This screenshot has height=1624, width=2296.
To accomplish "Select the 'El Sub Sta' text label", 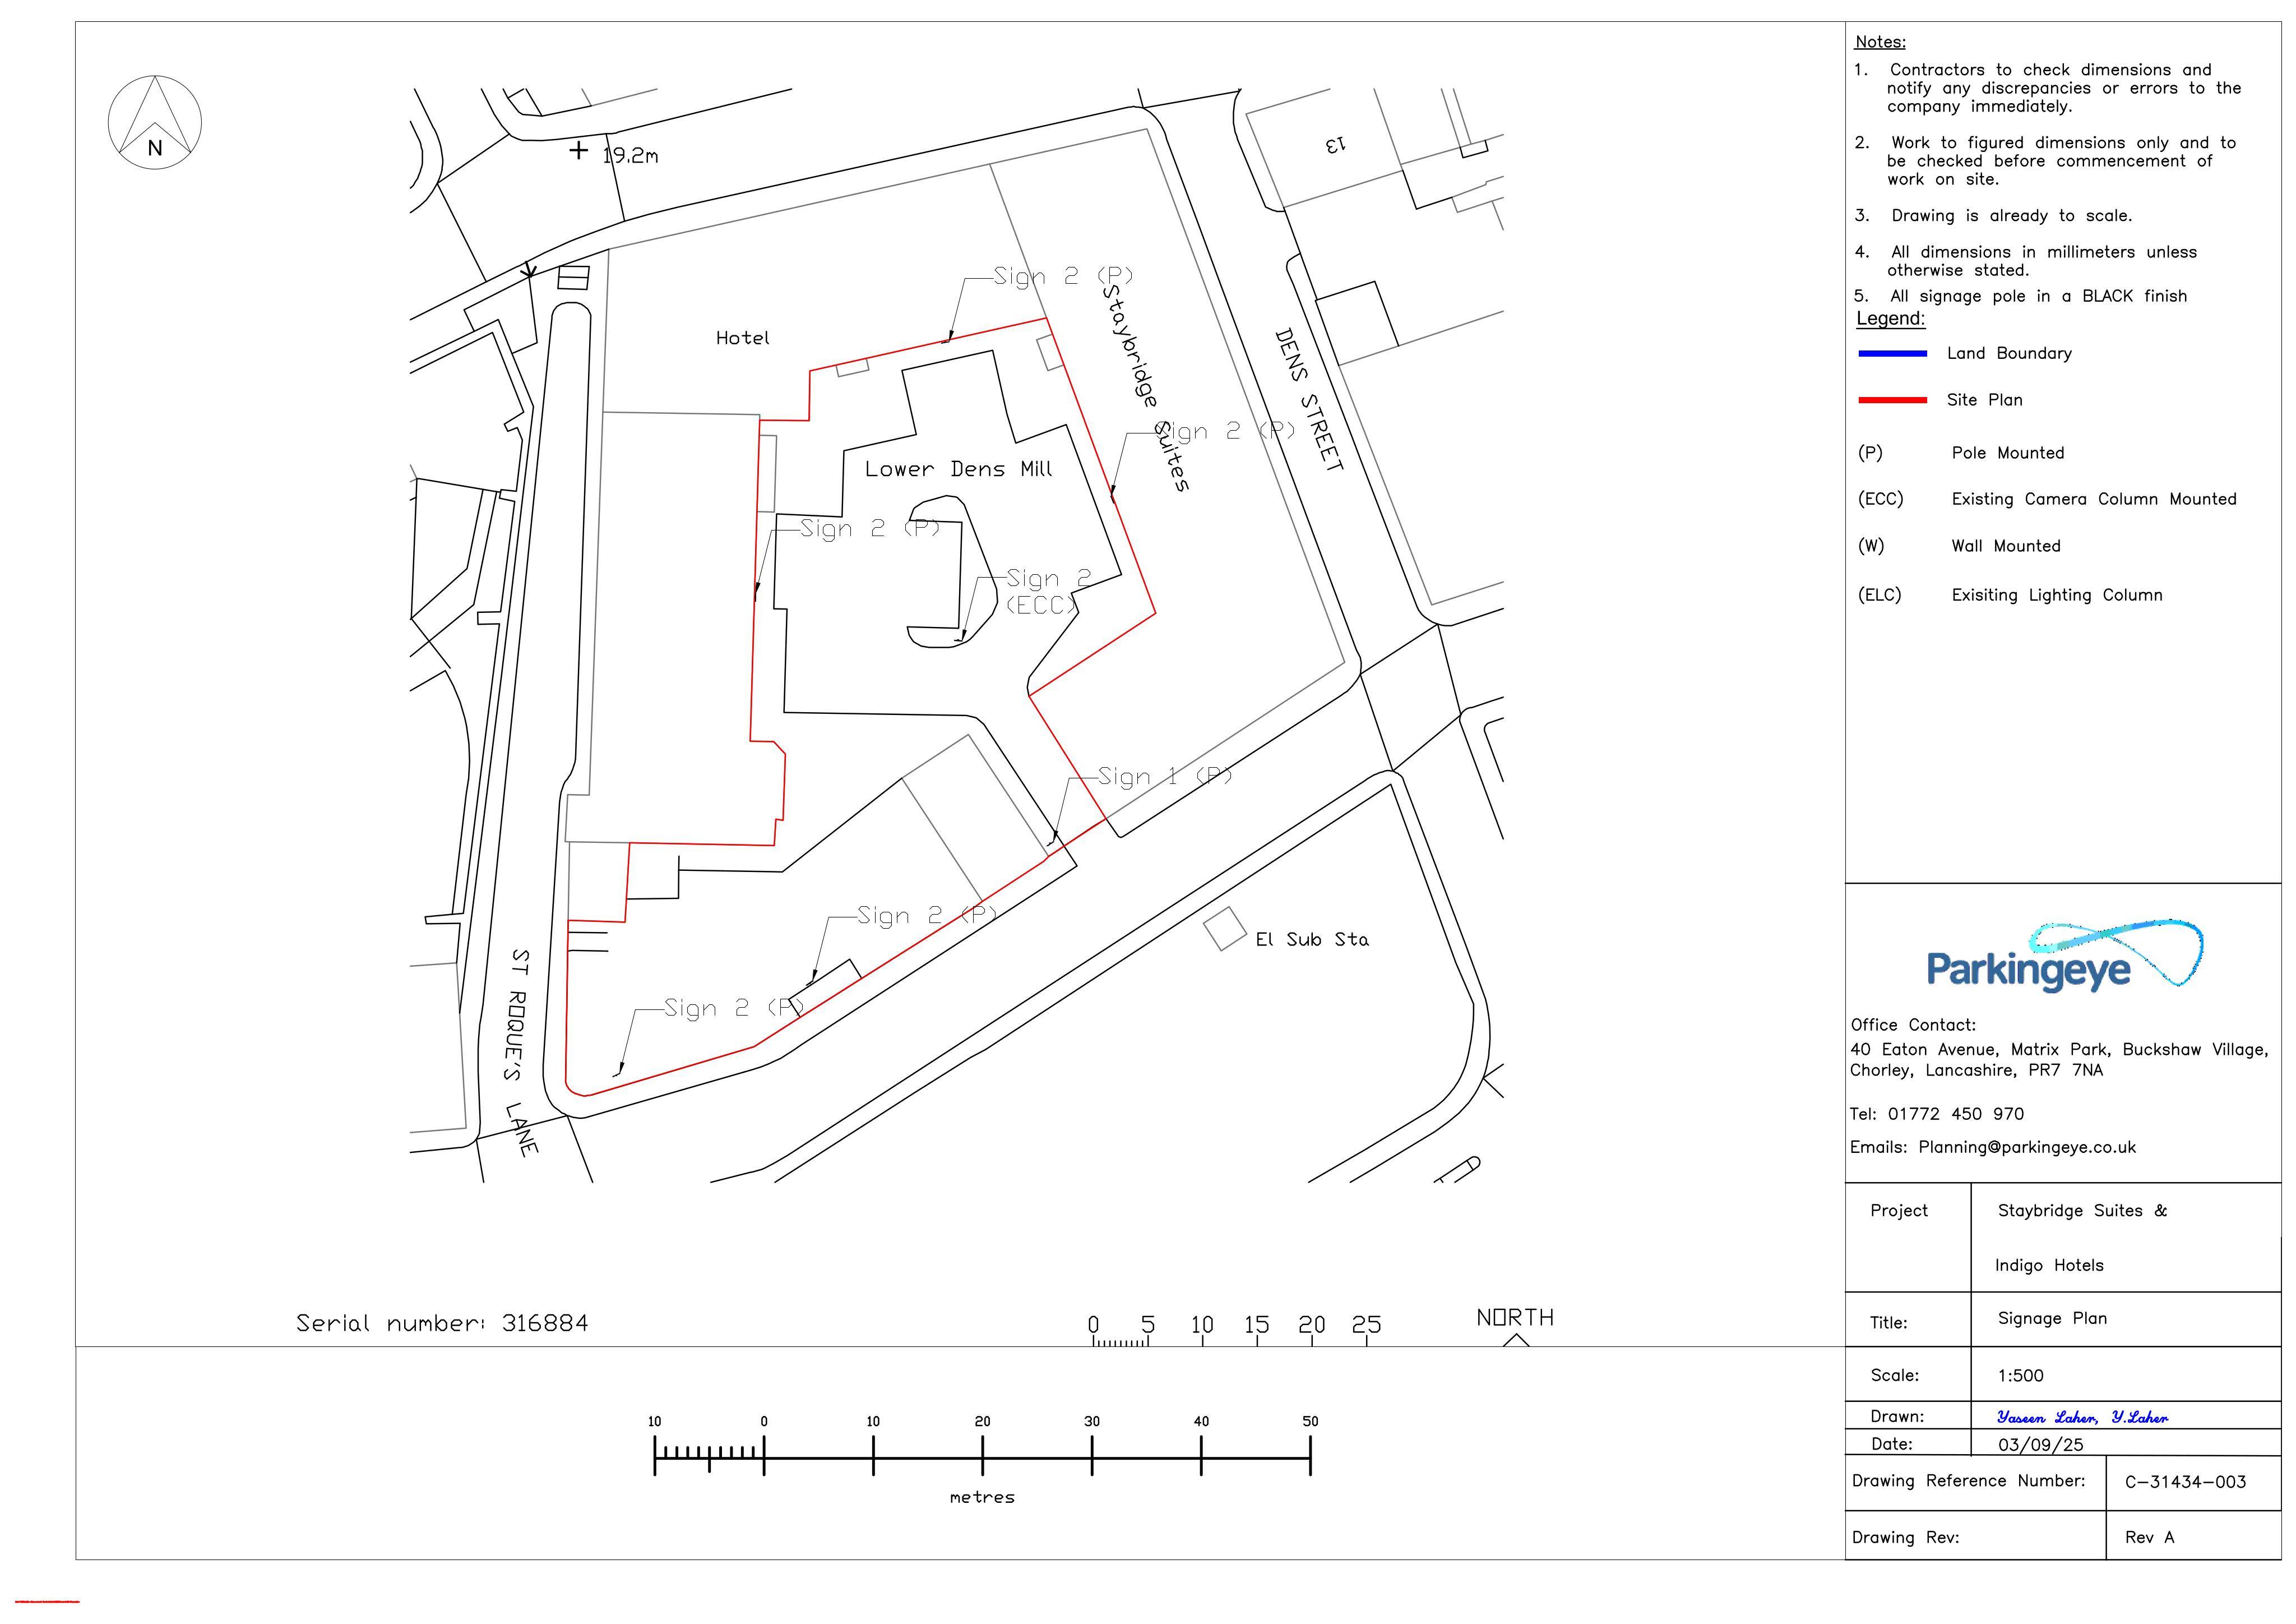I will point(1312,940).
